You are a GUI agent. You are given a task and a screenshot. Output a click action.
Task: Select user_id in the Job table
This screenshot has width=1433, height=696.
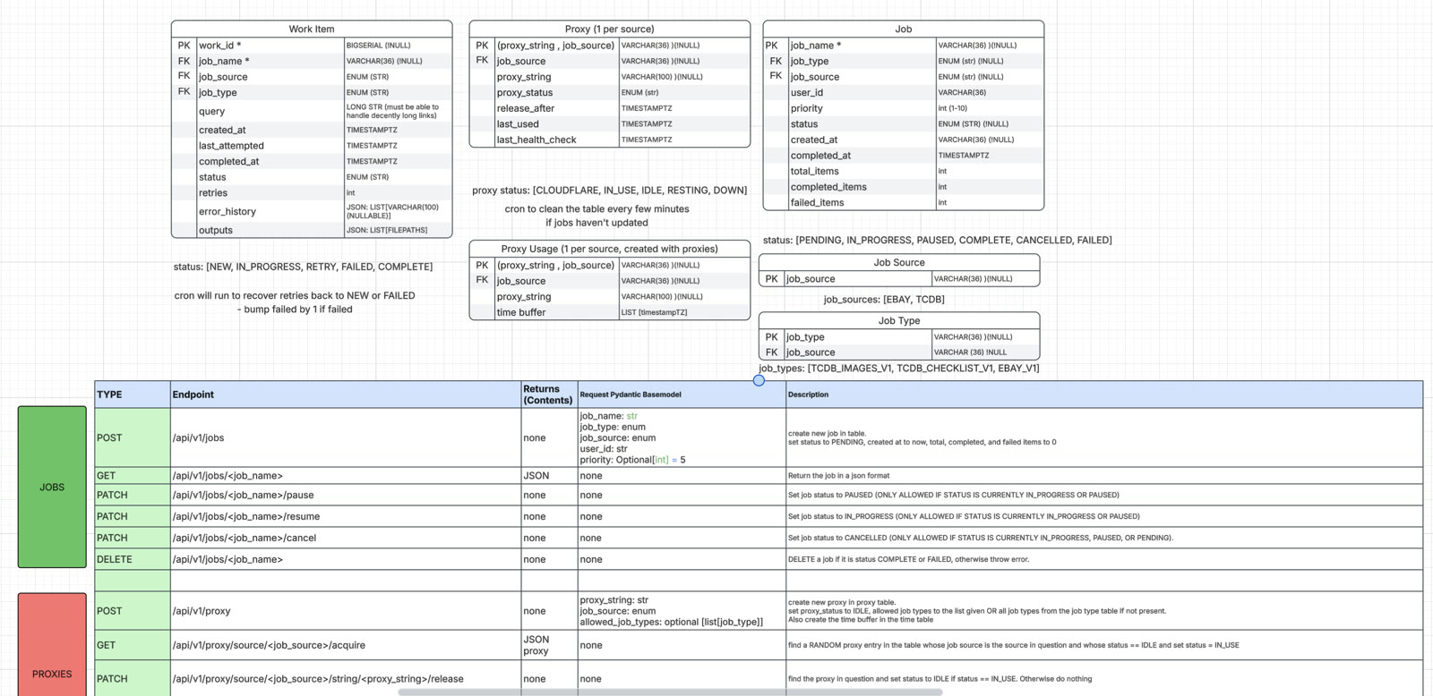tap(862, 92)
